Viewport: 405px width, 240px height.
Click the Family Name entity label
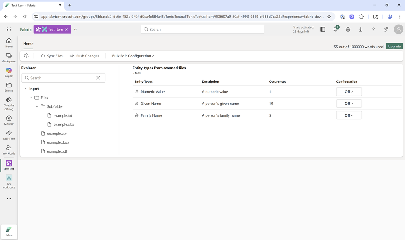click(151, 115)
